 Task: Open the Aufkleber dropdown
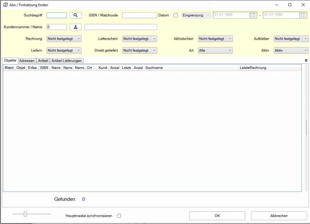[x=291, y=39]
